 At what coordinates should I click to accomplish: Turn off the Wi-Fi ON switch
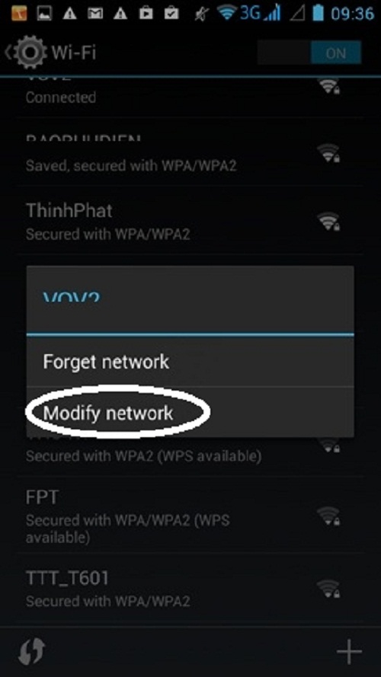point(309,53)
